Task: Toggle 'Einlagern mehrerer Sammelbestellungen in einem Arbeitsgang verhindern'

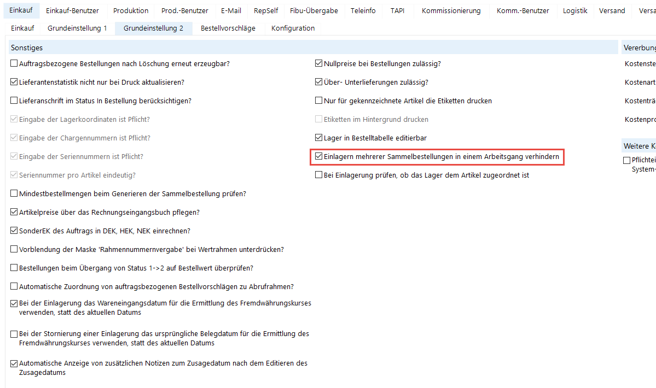Action: coord(319,156)
